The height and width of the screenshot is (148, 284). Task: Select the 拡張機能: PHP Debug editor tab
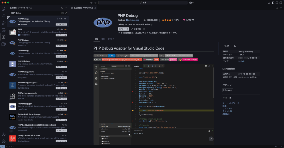pos(83,8)
